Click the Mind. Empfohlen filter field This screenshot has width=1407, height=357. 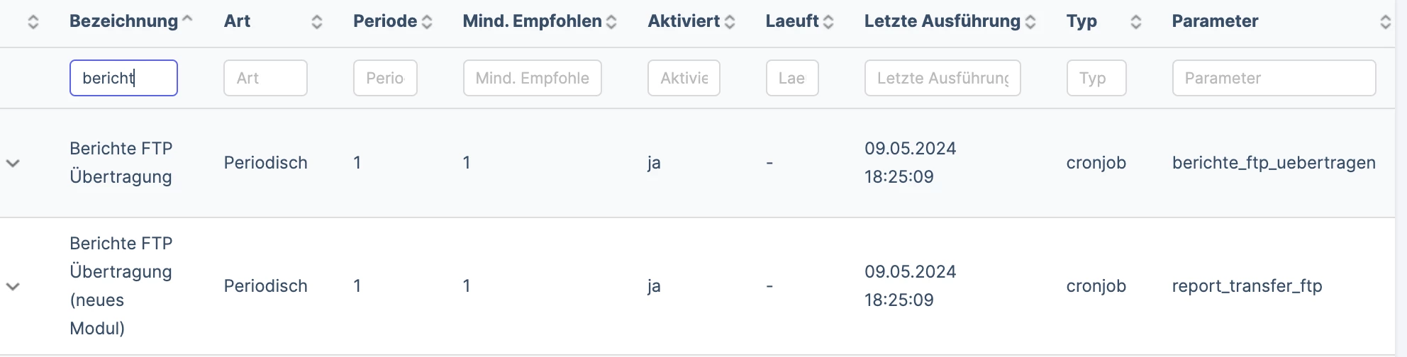pos(533,78)
